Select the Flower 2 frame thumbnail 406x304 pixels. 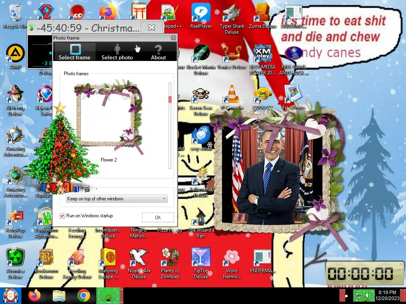coord(109,117)
